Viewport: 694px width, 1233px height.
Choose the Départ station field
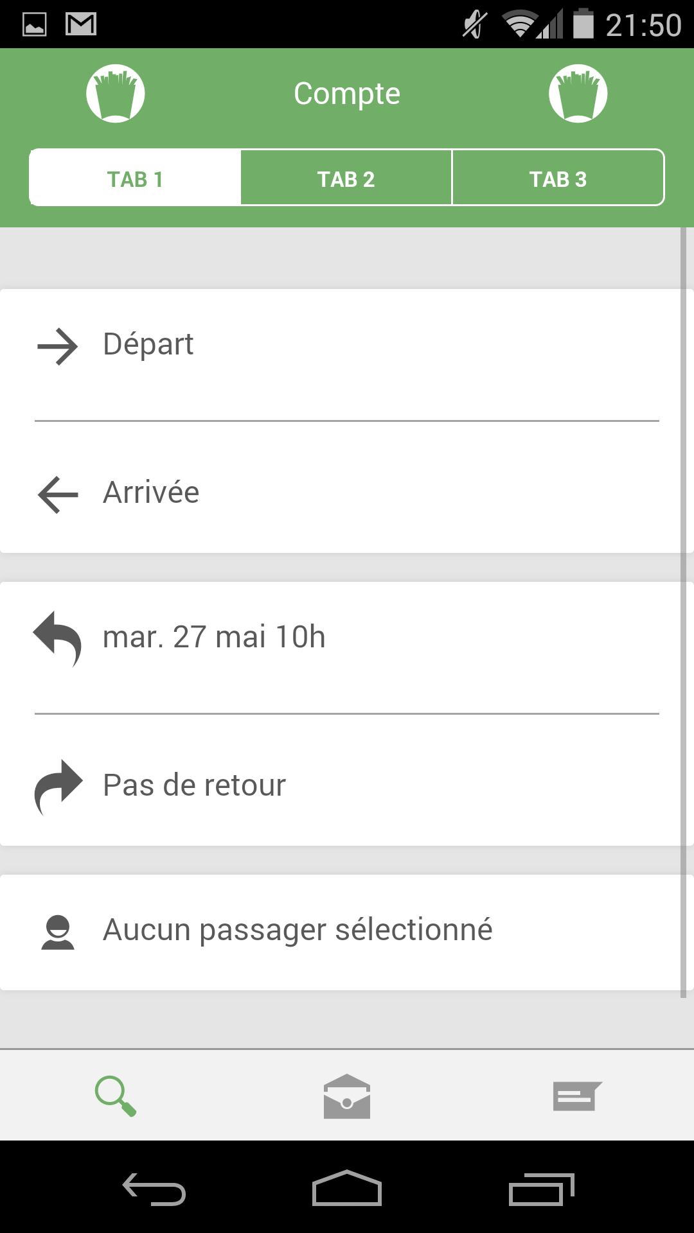click(x=347, y=345)
